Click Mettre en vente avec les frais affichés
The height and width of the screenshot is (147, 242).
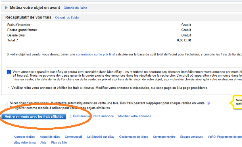coord(34,116)
